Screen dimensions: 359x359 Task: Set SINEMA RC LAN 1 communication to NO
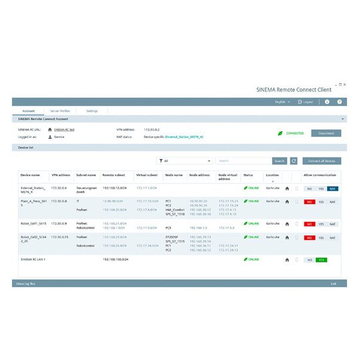tap(310, 260)
